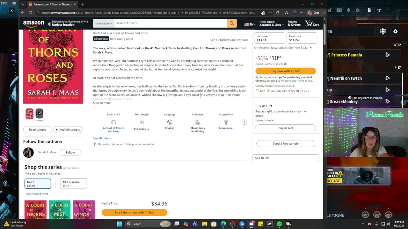Play the Audible sample
408x229 pixels.
[67, 129]
